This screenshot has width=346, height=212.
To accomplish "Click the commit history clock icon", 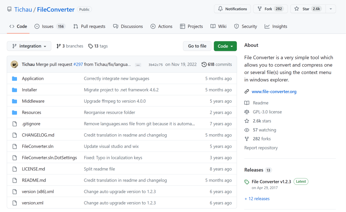I will tap(204, 65).
